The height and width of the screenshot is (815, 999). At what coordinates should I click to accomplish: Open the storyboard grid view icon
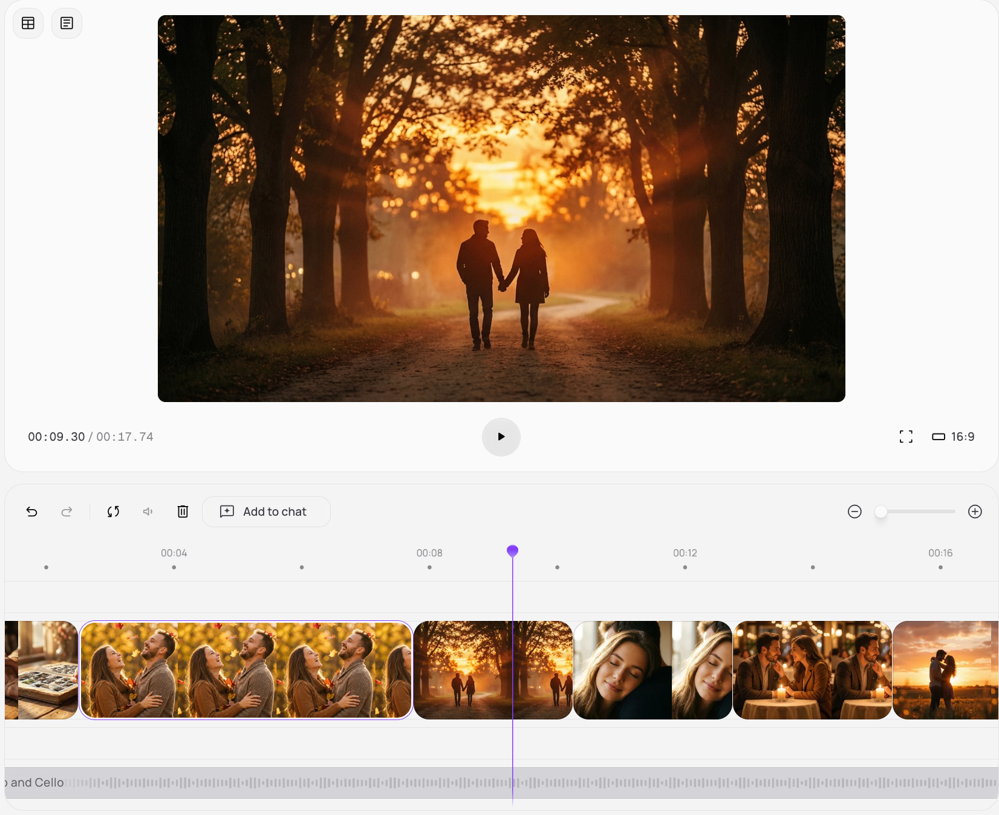click(x=28, y=24)
